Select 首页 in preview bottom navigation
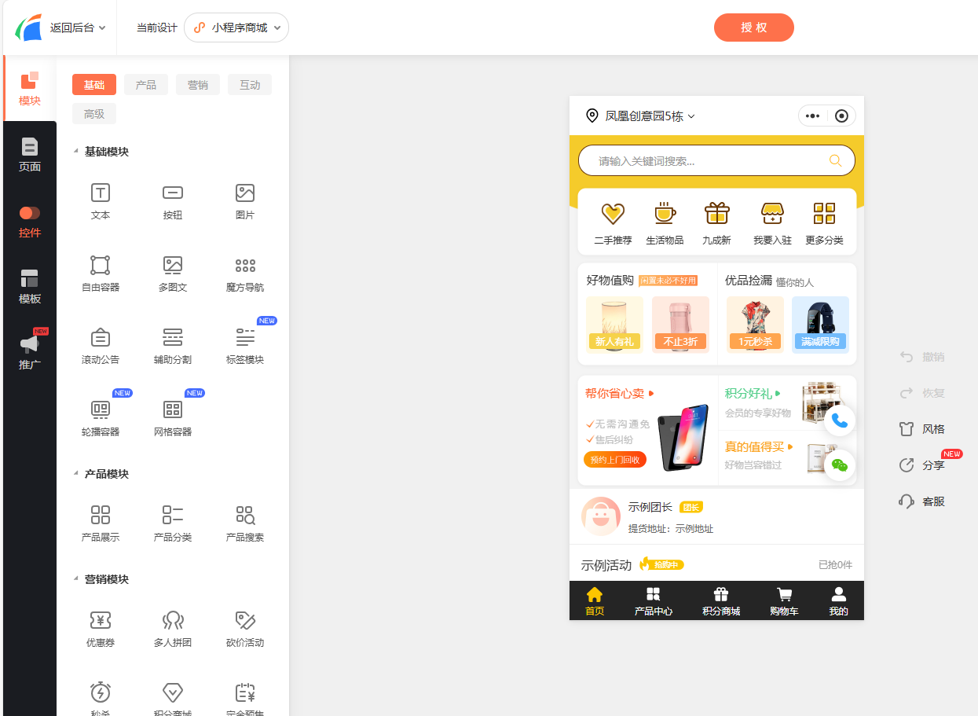This screenshot has width=978, height=716. click(x=595, y=601)
